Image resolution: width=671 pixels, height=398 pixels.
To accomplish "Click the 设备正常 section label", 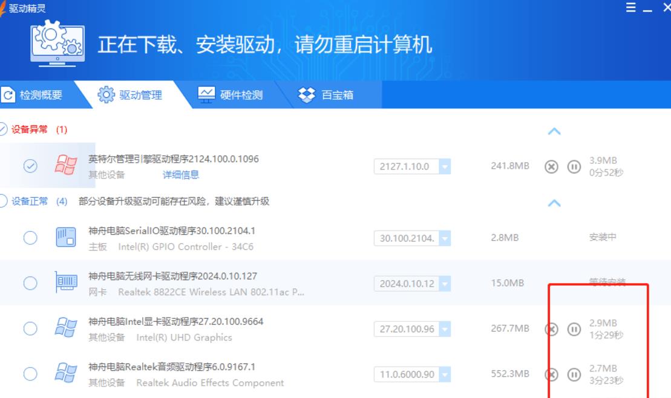I will click(x=30, y=201).
